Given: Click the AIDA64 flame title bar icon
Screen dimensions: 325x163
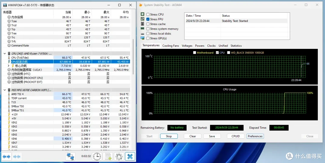Looking at the screenshot, I should coord(141,5).
